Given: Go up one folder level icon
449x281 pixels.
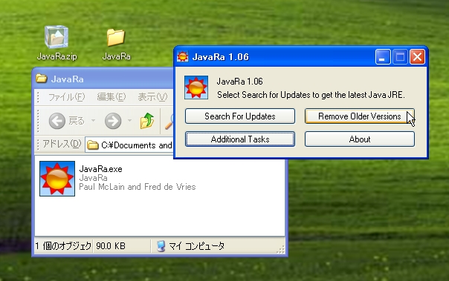Looking at the screenshot, I should click(x=147, y=121).
